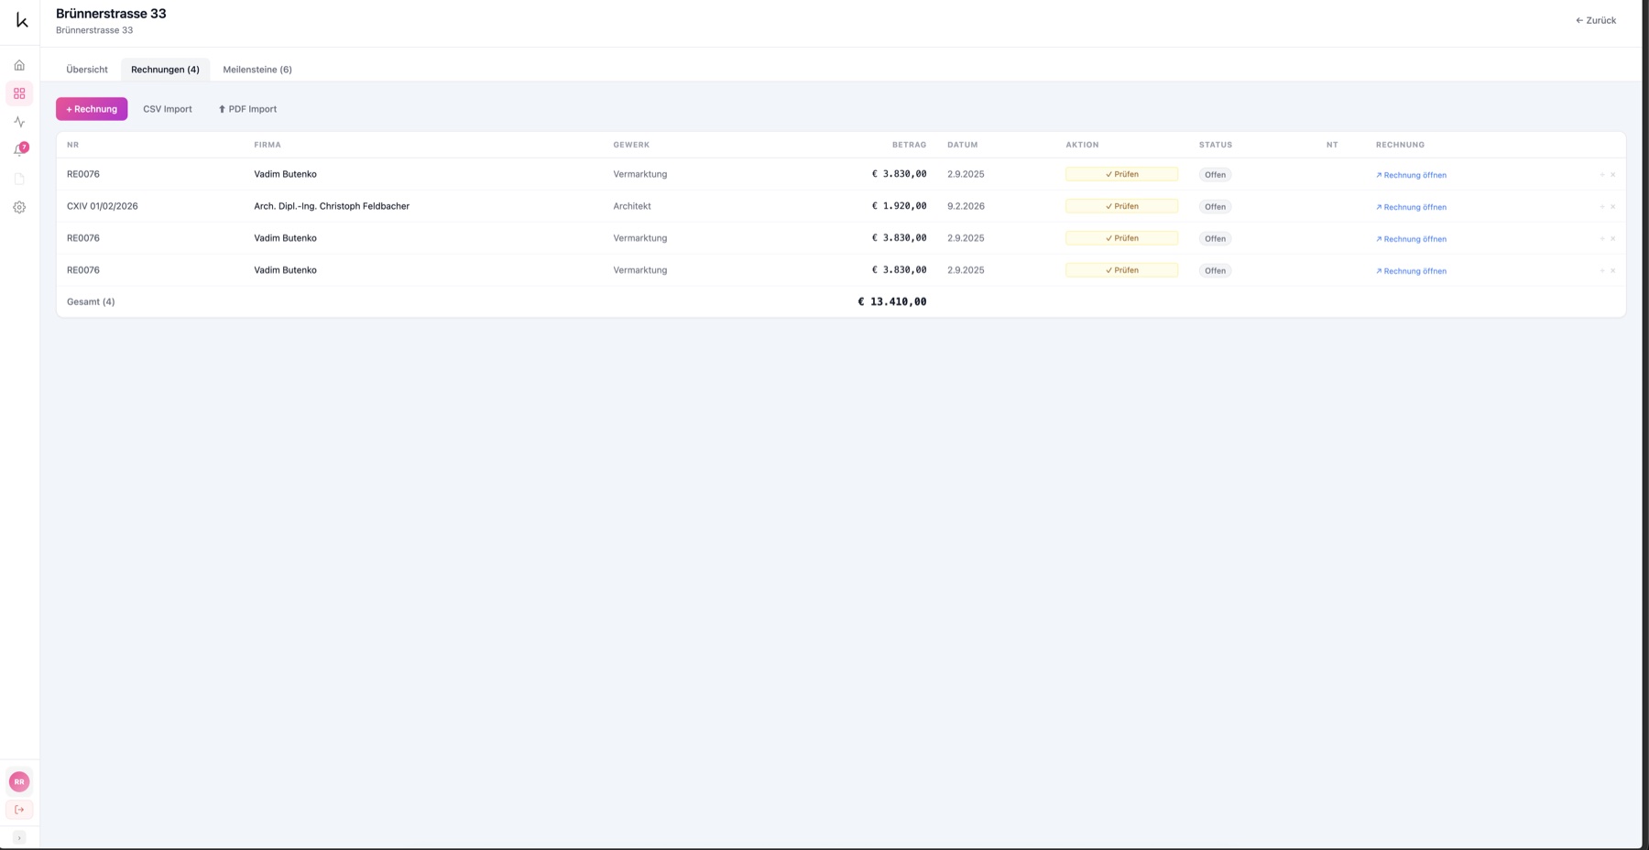Delete first RE0076 invoice with x icon
This screenshot has width=1649, height=850.
point(1613,175)
